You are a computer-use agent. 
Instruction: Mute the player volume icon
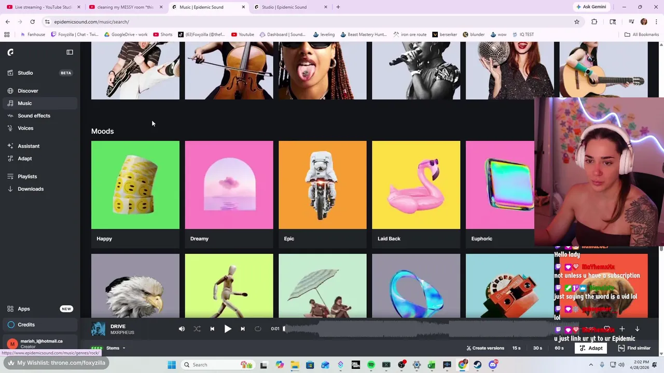click(x=182, y=329)
